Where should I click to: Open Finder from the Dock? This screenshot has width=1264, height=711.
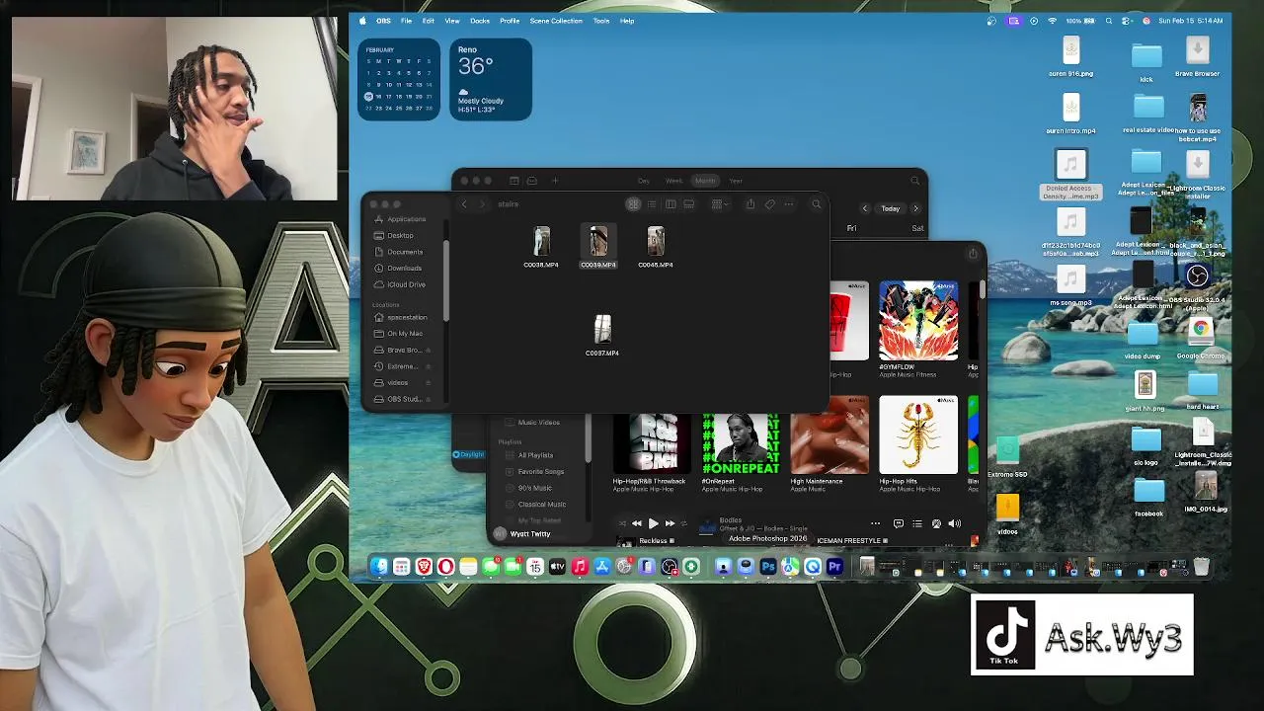pos(379,567)
